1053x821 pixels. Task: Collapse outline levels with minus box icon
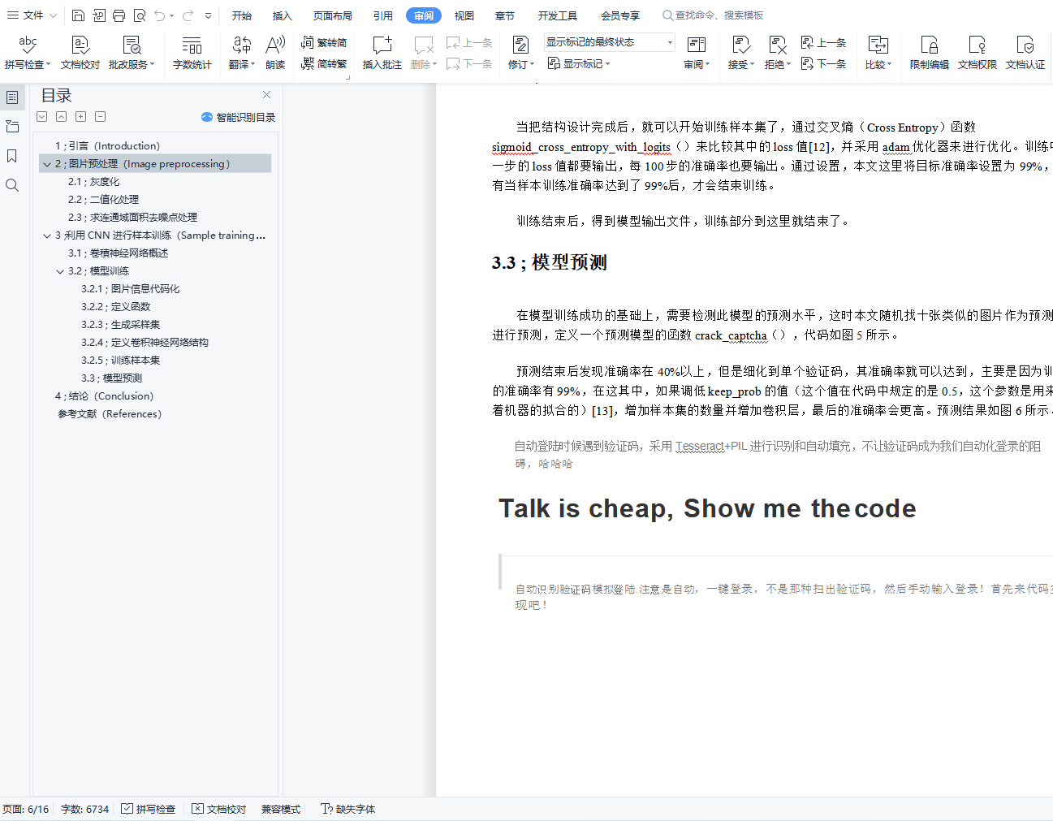pos(100,117)
